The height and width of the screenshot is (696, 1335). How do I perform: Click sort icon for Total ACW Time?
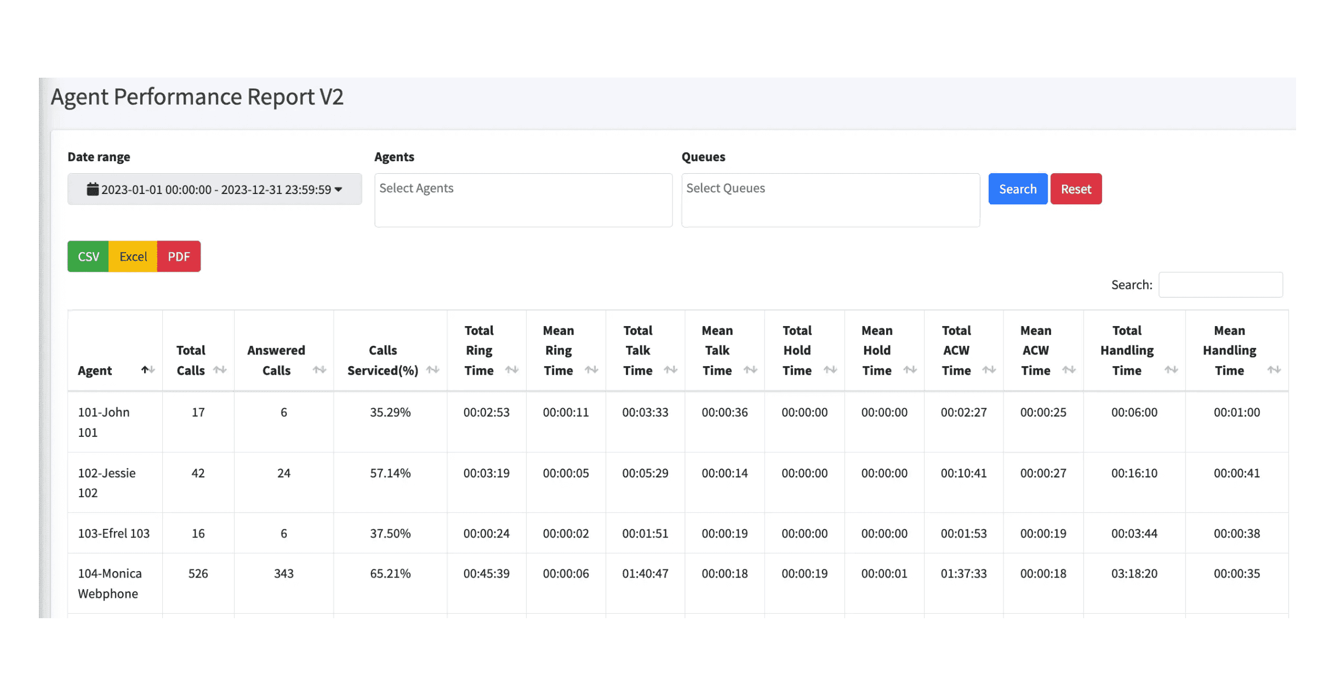pyautogui.click(x=989, y=370)
